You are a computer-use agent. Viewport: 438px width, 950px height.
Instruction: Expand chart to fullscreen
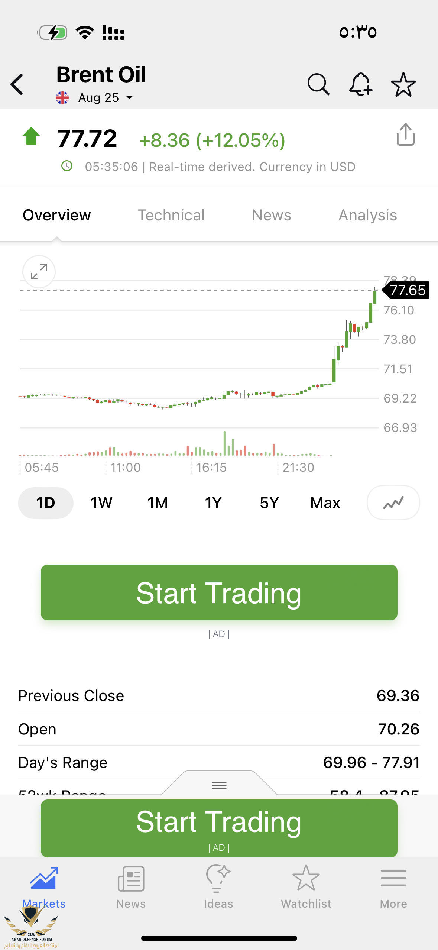pos(39,272)
